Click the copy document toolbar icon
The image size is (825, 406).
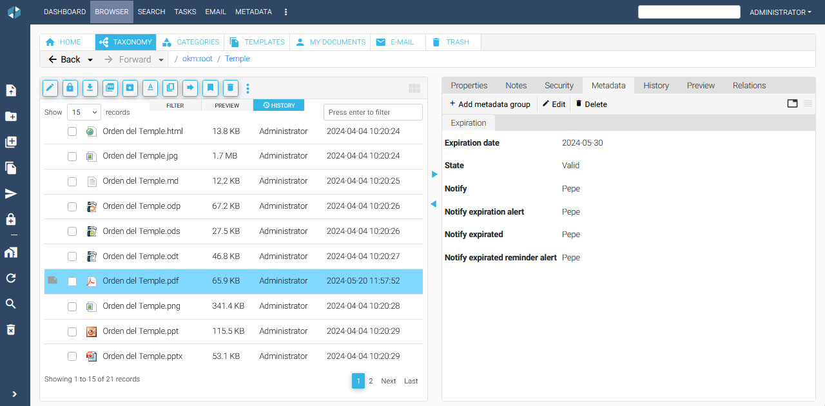(170, 88)
